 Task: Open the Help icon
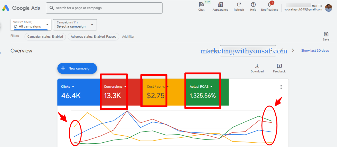click(x=253, y=5)
